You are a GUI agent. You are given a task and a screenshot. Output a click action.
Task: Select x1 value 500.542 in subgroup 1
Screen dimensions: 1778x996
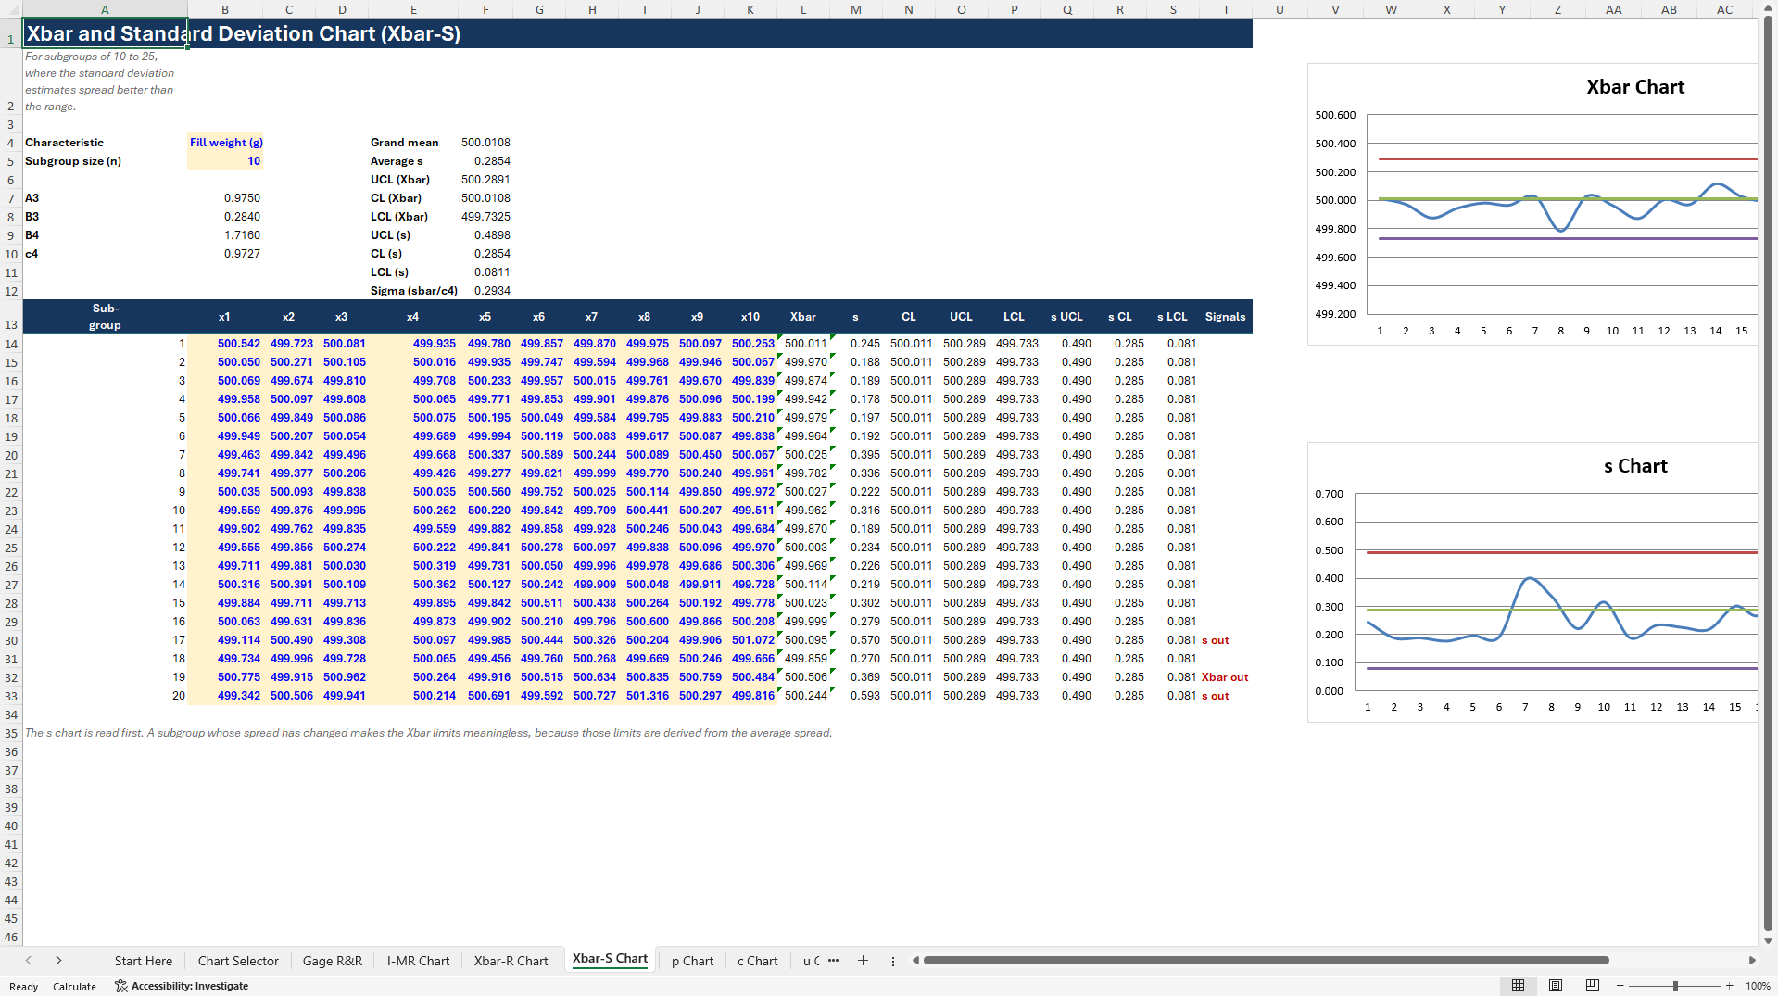tap(226, 344)
